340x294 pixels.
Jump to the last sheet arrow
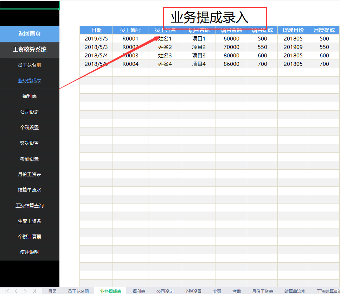click(x=34, y=291)
